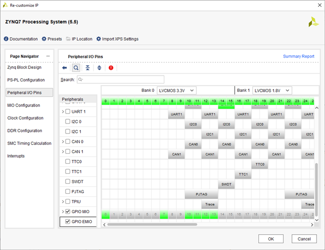Enable the SWDT checkbox
Image resolution: width=325 pixels, height=250 pixels.
point(68,182)
